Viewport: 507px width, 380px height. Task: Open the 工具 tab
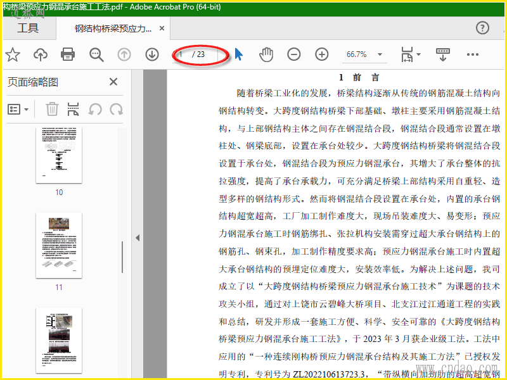(28, 28)
